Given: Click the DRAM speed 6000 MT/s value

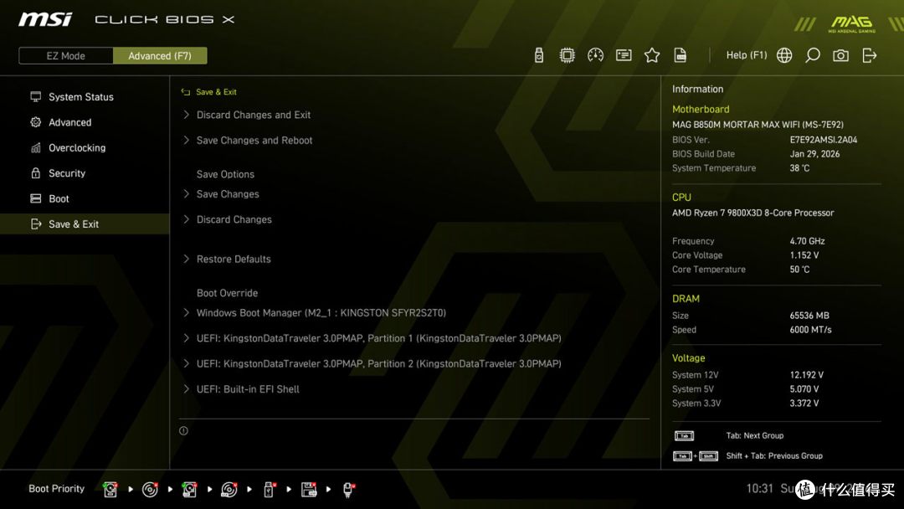Looking at the screenshot, I should pos(810,330).
